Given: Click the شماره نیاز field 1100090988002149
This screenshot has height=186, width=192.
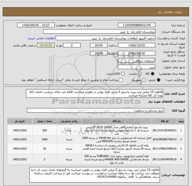Looking at the screenshot, I should pyautogui.click(x=137, y=25).
